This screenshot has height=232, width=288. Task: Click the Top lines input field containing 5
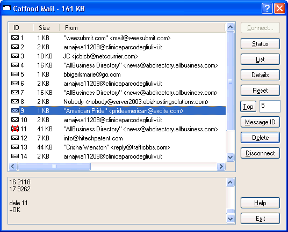tap(270, 106)
